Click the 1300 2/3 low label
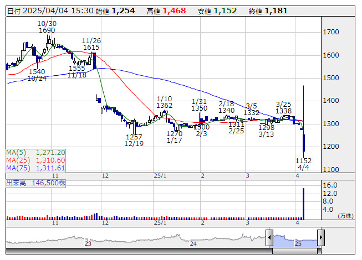The width and height of the screenshot is (362, 260). coord(201,131)
